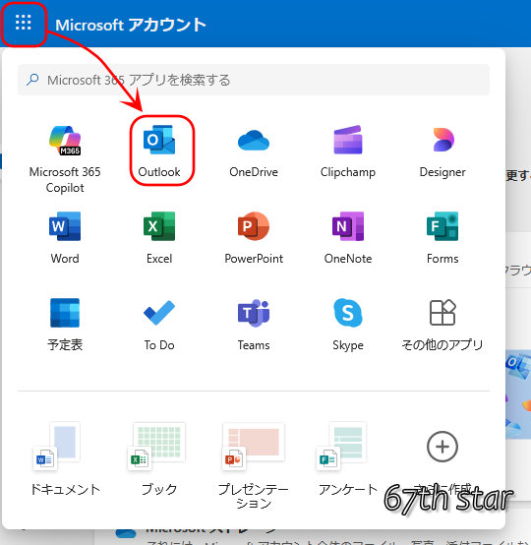Click the search magnifier icon
The height and width of the screenshot is (545, 531).
click(x=32, y=80)
